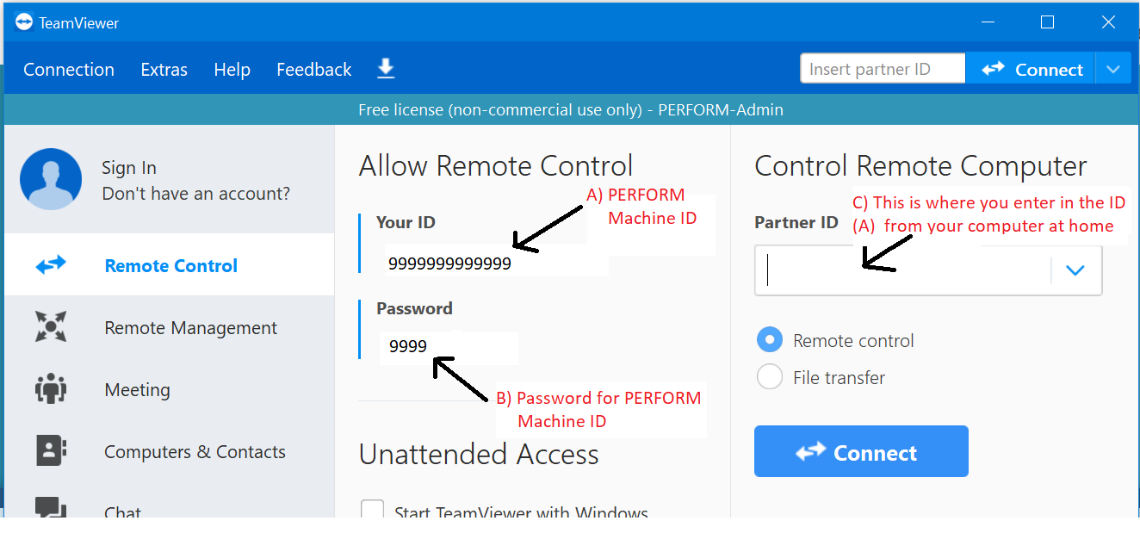The height and width of the screenshot is (558, 1140).
Task: Expand the Partner ID dropdown arrow
Action: [1075, 270]
